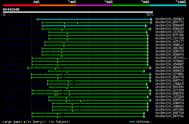Select the UniRef100_Q7XBR1 label
Image resolution: width=189 pixels, height=124 pixels.
click(170, 74)
